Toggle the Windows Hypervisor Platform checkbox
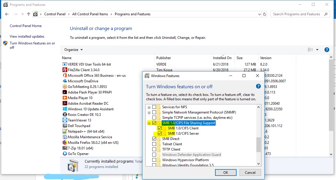This screenshot has width=336, height=180. (154, 160)
